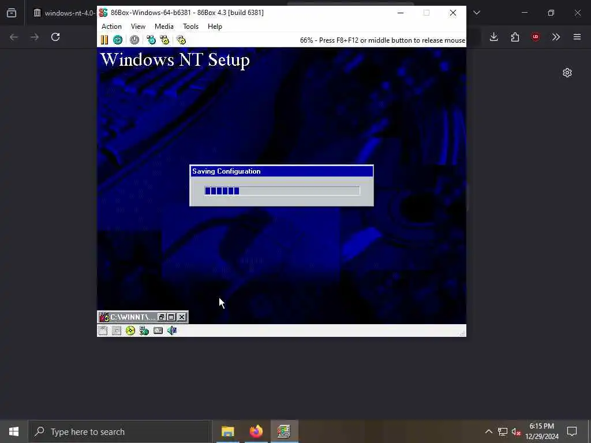The width and height of the screenshot is (591, 443).
Task: Click the green hard reset icon
Action: (118, 40)
